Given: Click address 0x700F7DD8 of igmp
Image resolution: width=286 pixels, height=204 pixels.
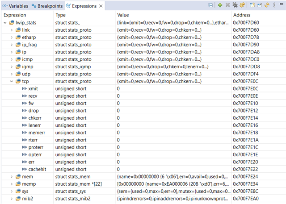Looking at the screenshot, I should click(x=246, y=67).
